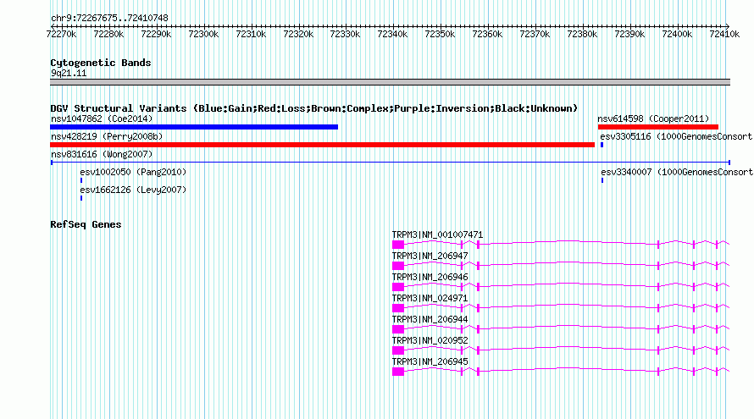Open variant label esv3305116 (1000GenomesConsort

pos(676,136)
